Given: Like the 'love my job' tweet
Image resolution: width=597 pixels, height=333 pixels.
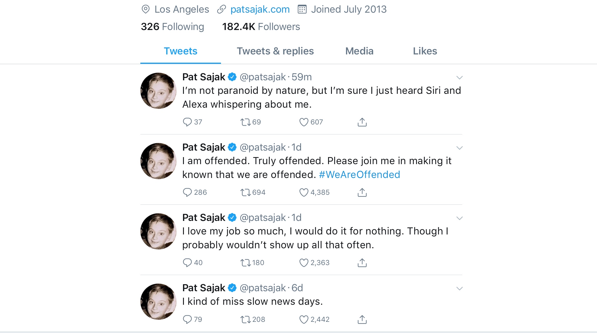Looking at the screenshot, I should (x=304, y=263).
